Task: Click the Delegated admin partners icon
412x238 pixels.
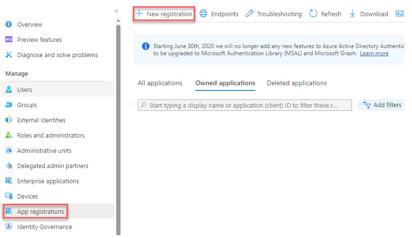Action: point(9,166)
